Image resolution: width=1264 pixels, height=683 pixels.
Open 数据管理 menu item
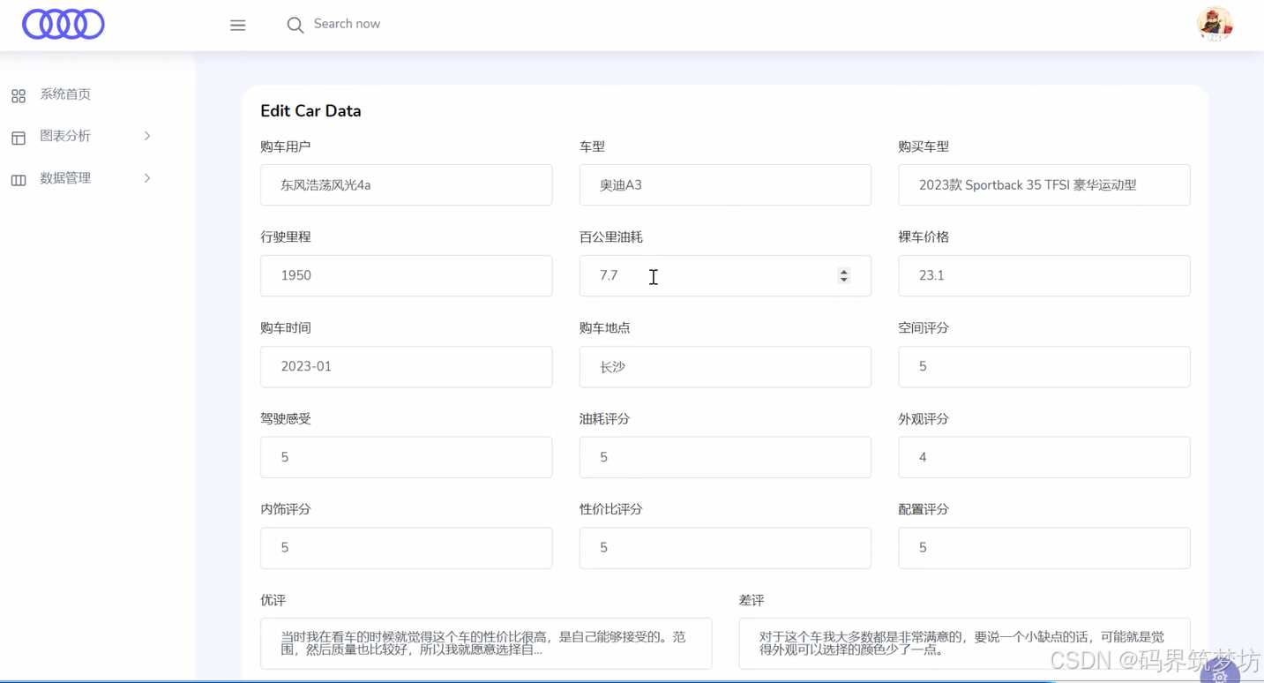(x=65, y=178)
